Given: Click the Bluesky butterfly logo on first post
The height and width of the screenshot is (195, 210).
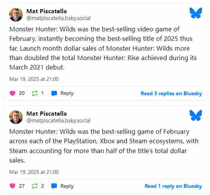Looking at the screenshot, I should click(x=196, y=13).
